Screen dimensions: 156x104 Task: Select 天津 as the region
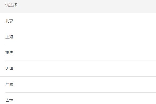point(9,69)
